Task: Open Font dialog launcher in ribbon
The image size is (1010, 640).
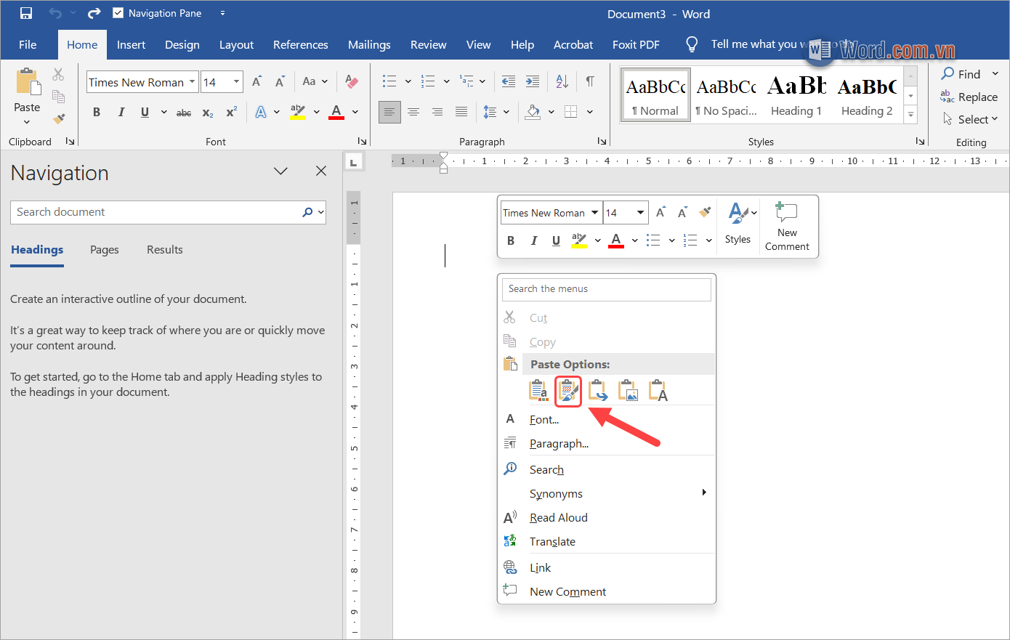Action: click(362, 141)
